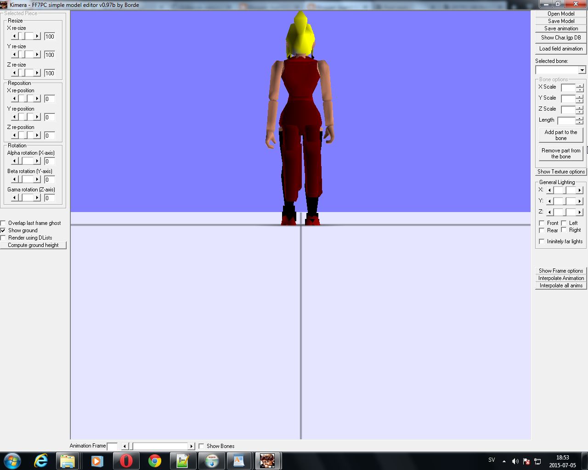Decrease X Scale spinner down arrow

580,90
